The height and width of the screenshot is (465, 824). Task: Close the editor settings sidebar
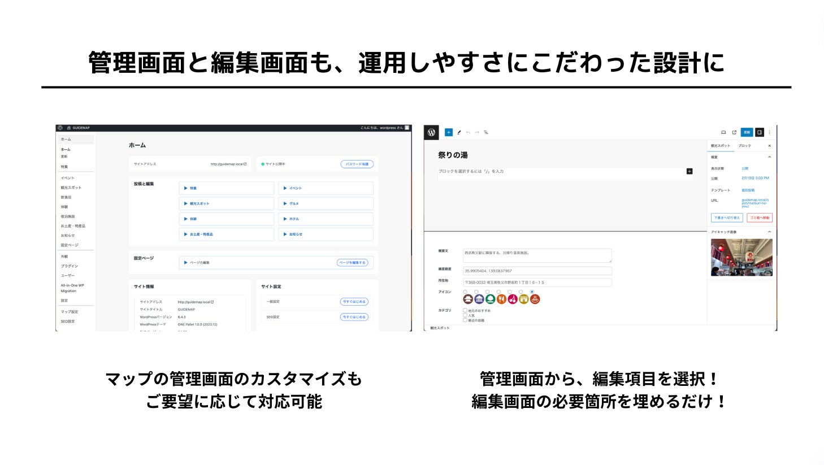769,146
